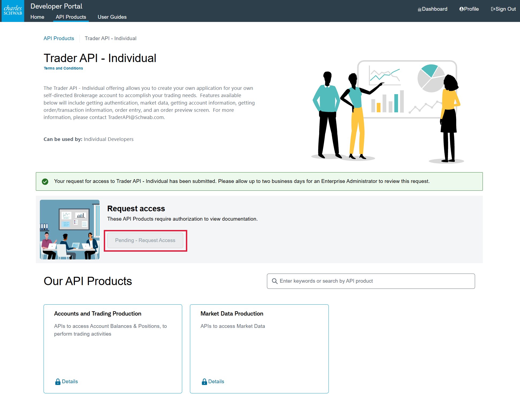
Task: Click the Pending - Request Access button
Action: click(145, 240)
